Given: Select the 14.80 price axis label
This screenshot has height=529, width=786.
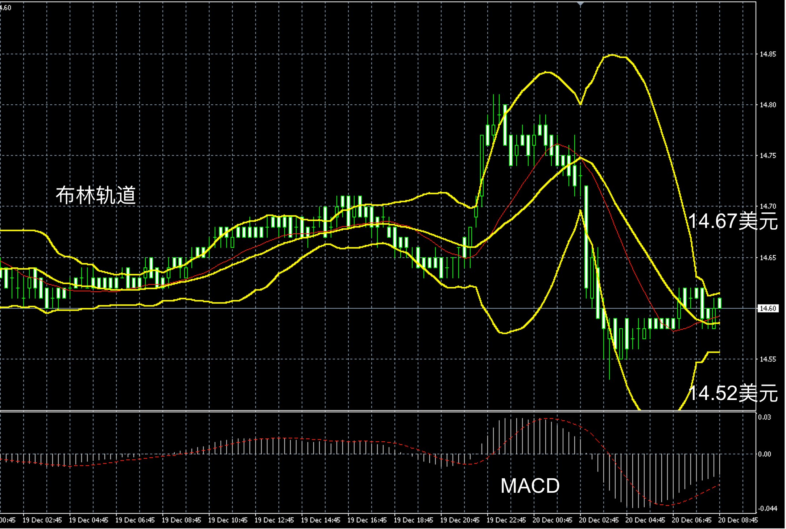Looking at the screenshot, I should (768, 105).
